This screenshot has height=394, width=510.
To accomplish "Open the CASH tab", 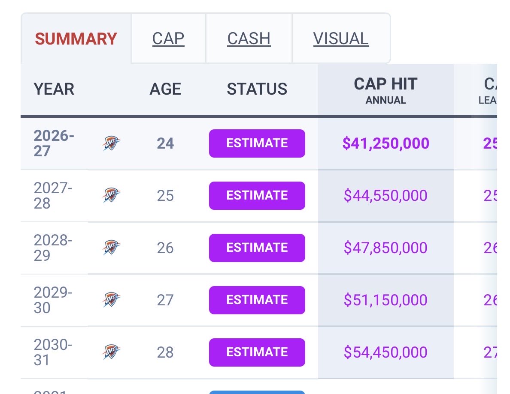I will [x=249, y=39].
